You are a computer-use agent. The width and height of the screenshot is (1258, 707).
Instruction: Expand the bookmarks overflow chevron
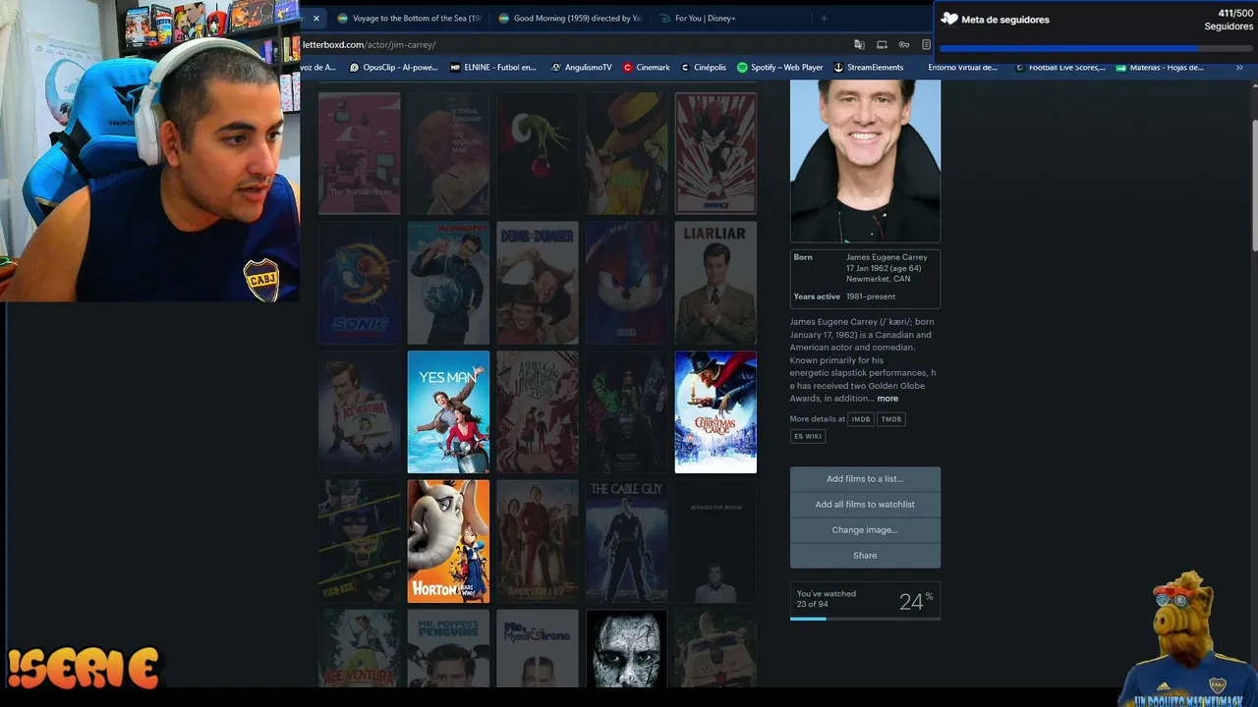click(1239, 68)
